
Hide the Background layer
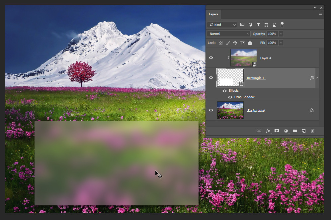[x=211, y=110]
